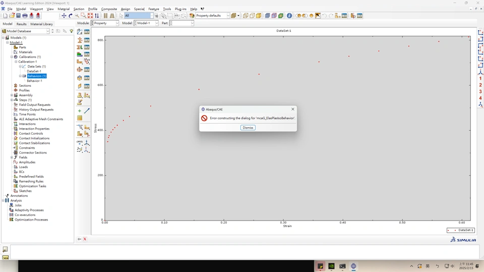
Task: Open the Material Manager icon
Action: click(87, 31)
